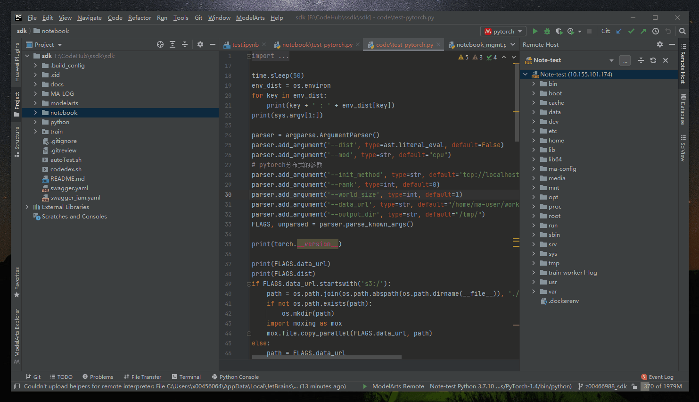Open Git history clock icon
Screen dimensions: 699x402
tap(656, 31)
